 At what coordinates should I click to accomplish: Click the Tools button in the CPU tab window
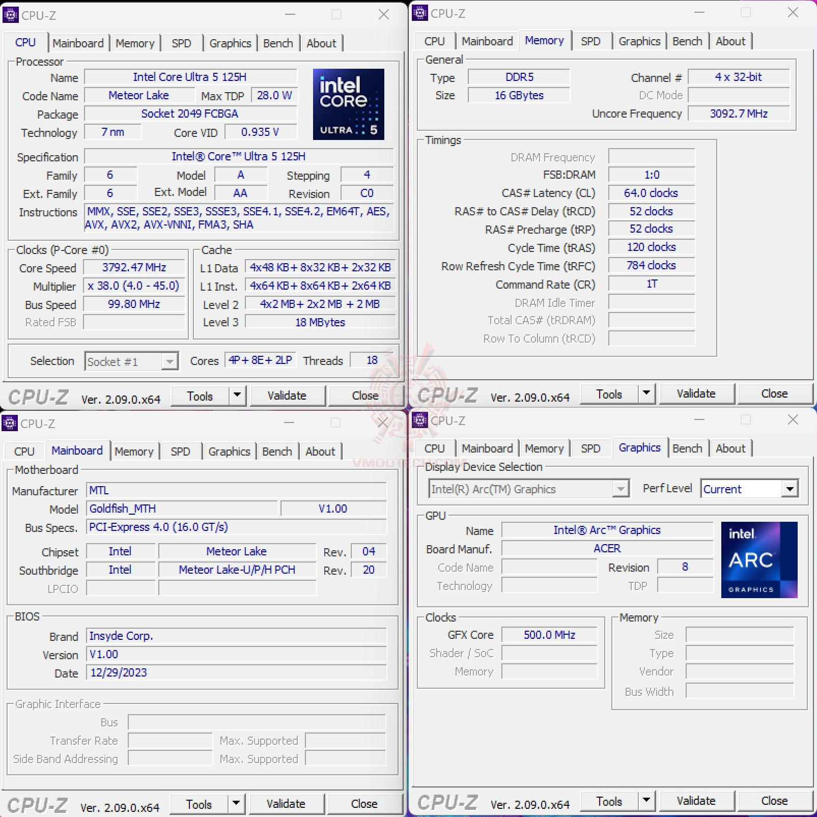pyautogui.click(x=200, y=396)
